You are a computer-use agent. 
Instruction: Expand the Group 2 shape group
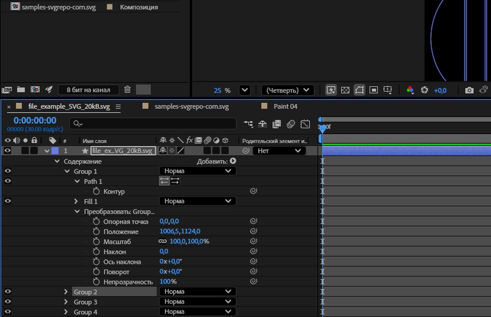(65, 292)
